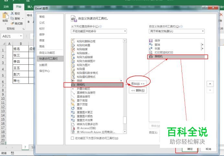Select 重置图片颜色 command

pyautogui.click(x=97, y=116)
